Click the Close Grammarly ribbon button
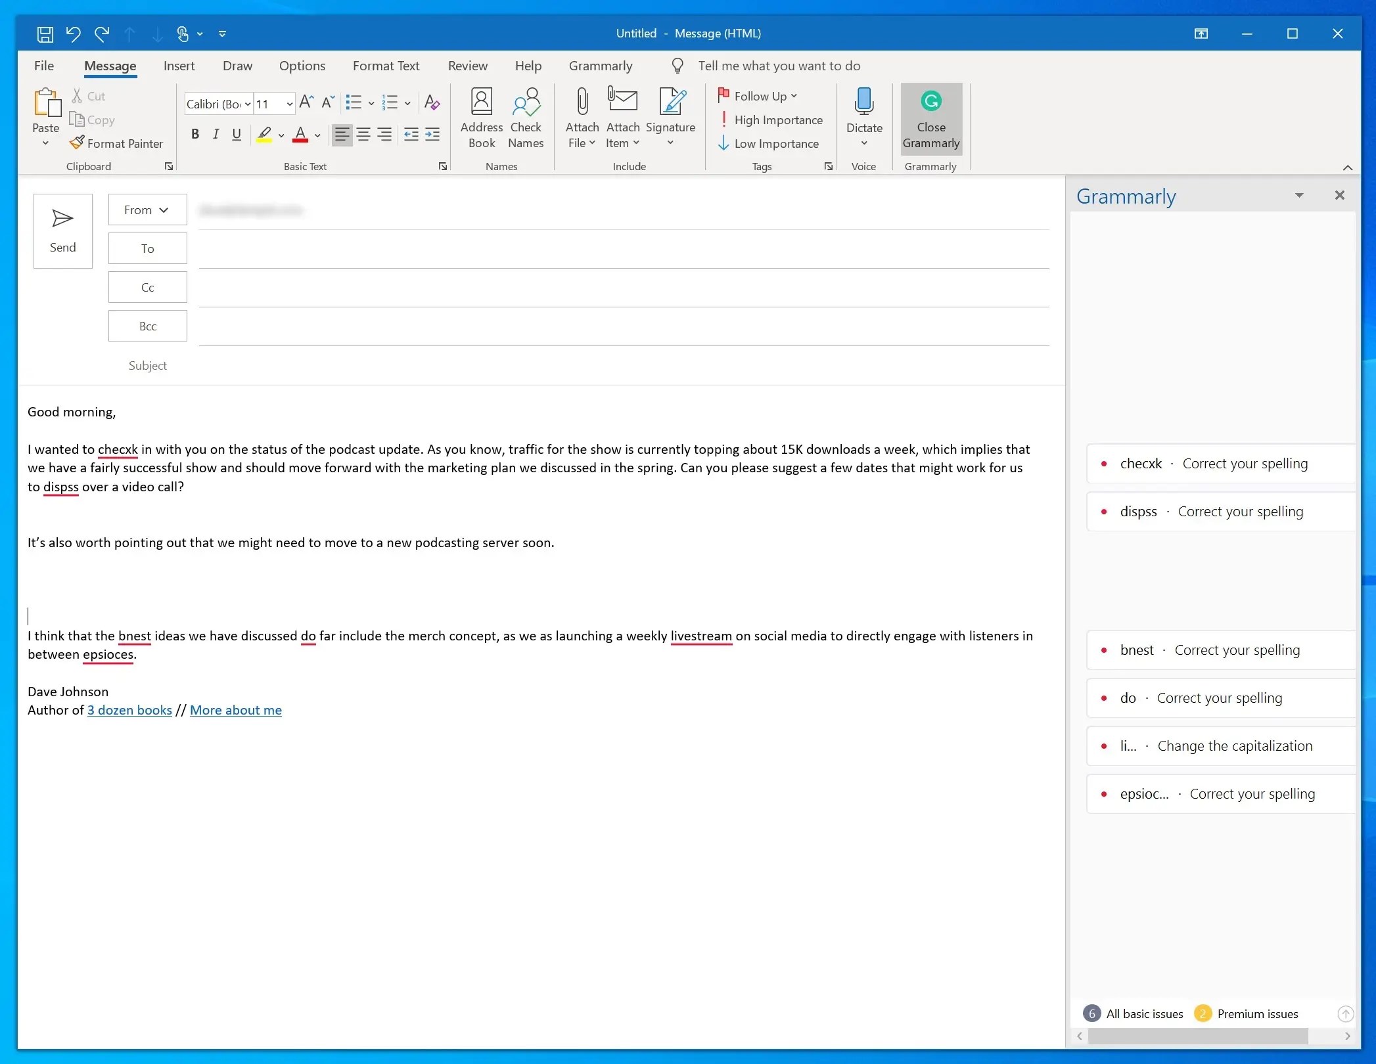1376x1064 pixels. pos(930,119)
